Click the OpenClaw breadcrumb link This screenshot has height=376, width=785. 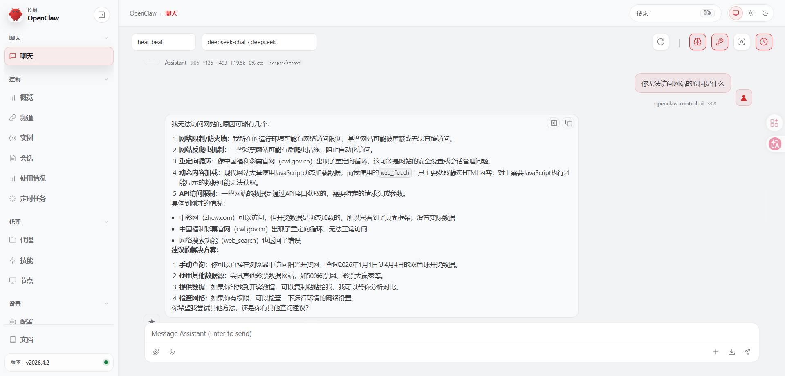tap(143, 13)
